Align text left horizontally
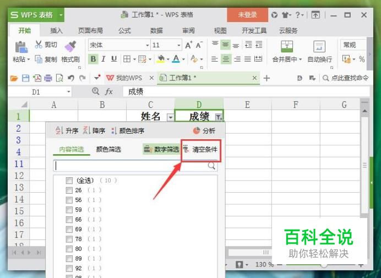Viewport: 381px width, 278px height. click(x=215, y=59)
